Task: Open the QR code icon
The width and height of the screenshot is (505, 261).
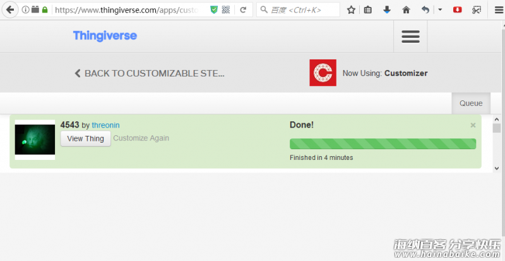Action: point(226,9)
